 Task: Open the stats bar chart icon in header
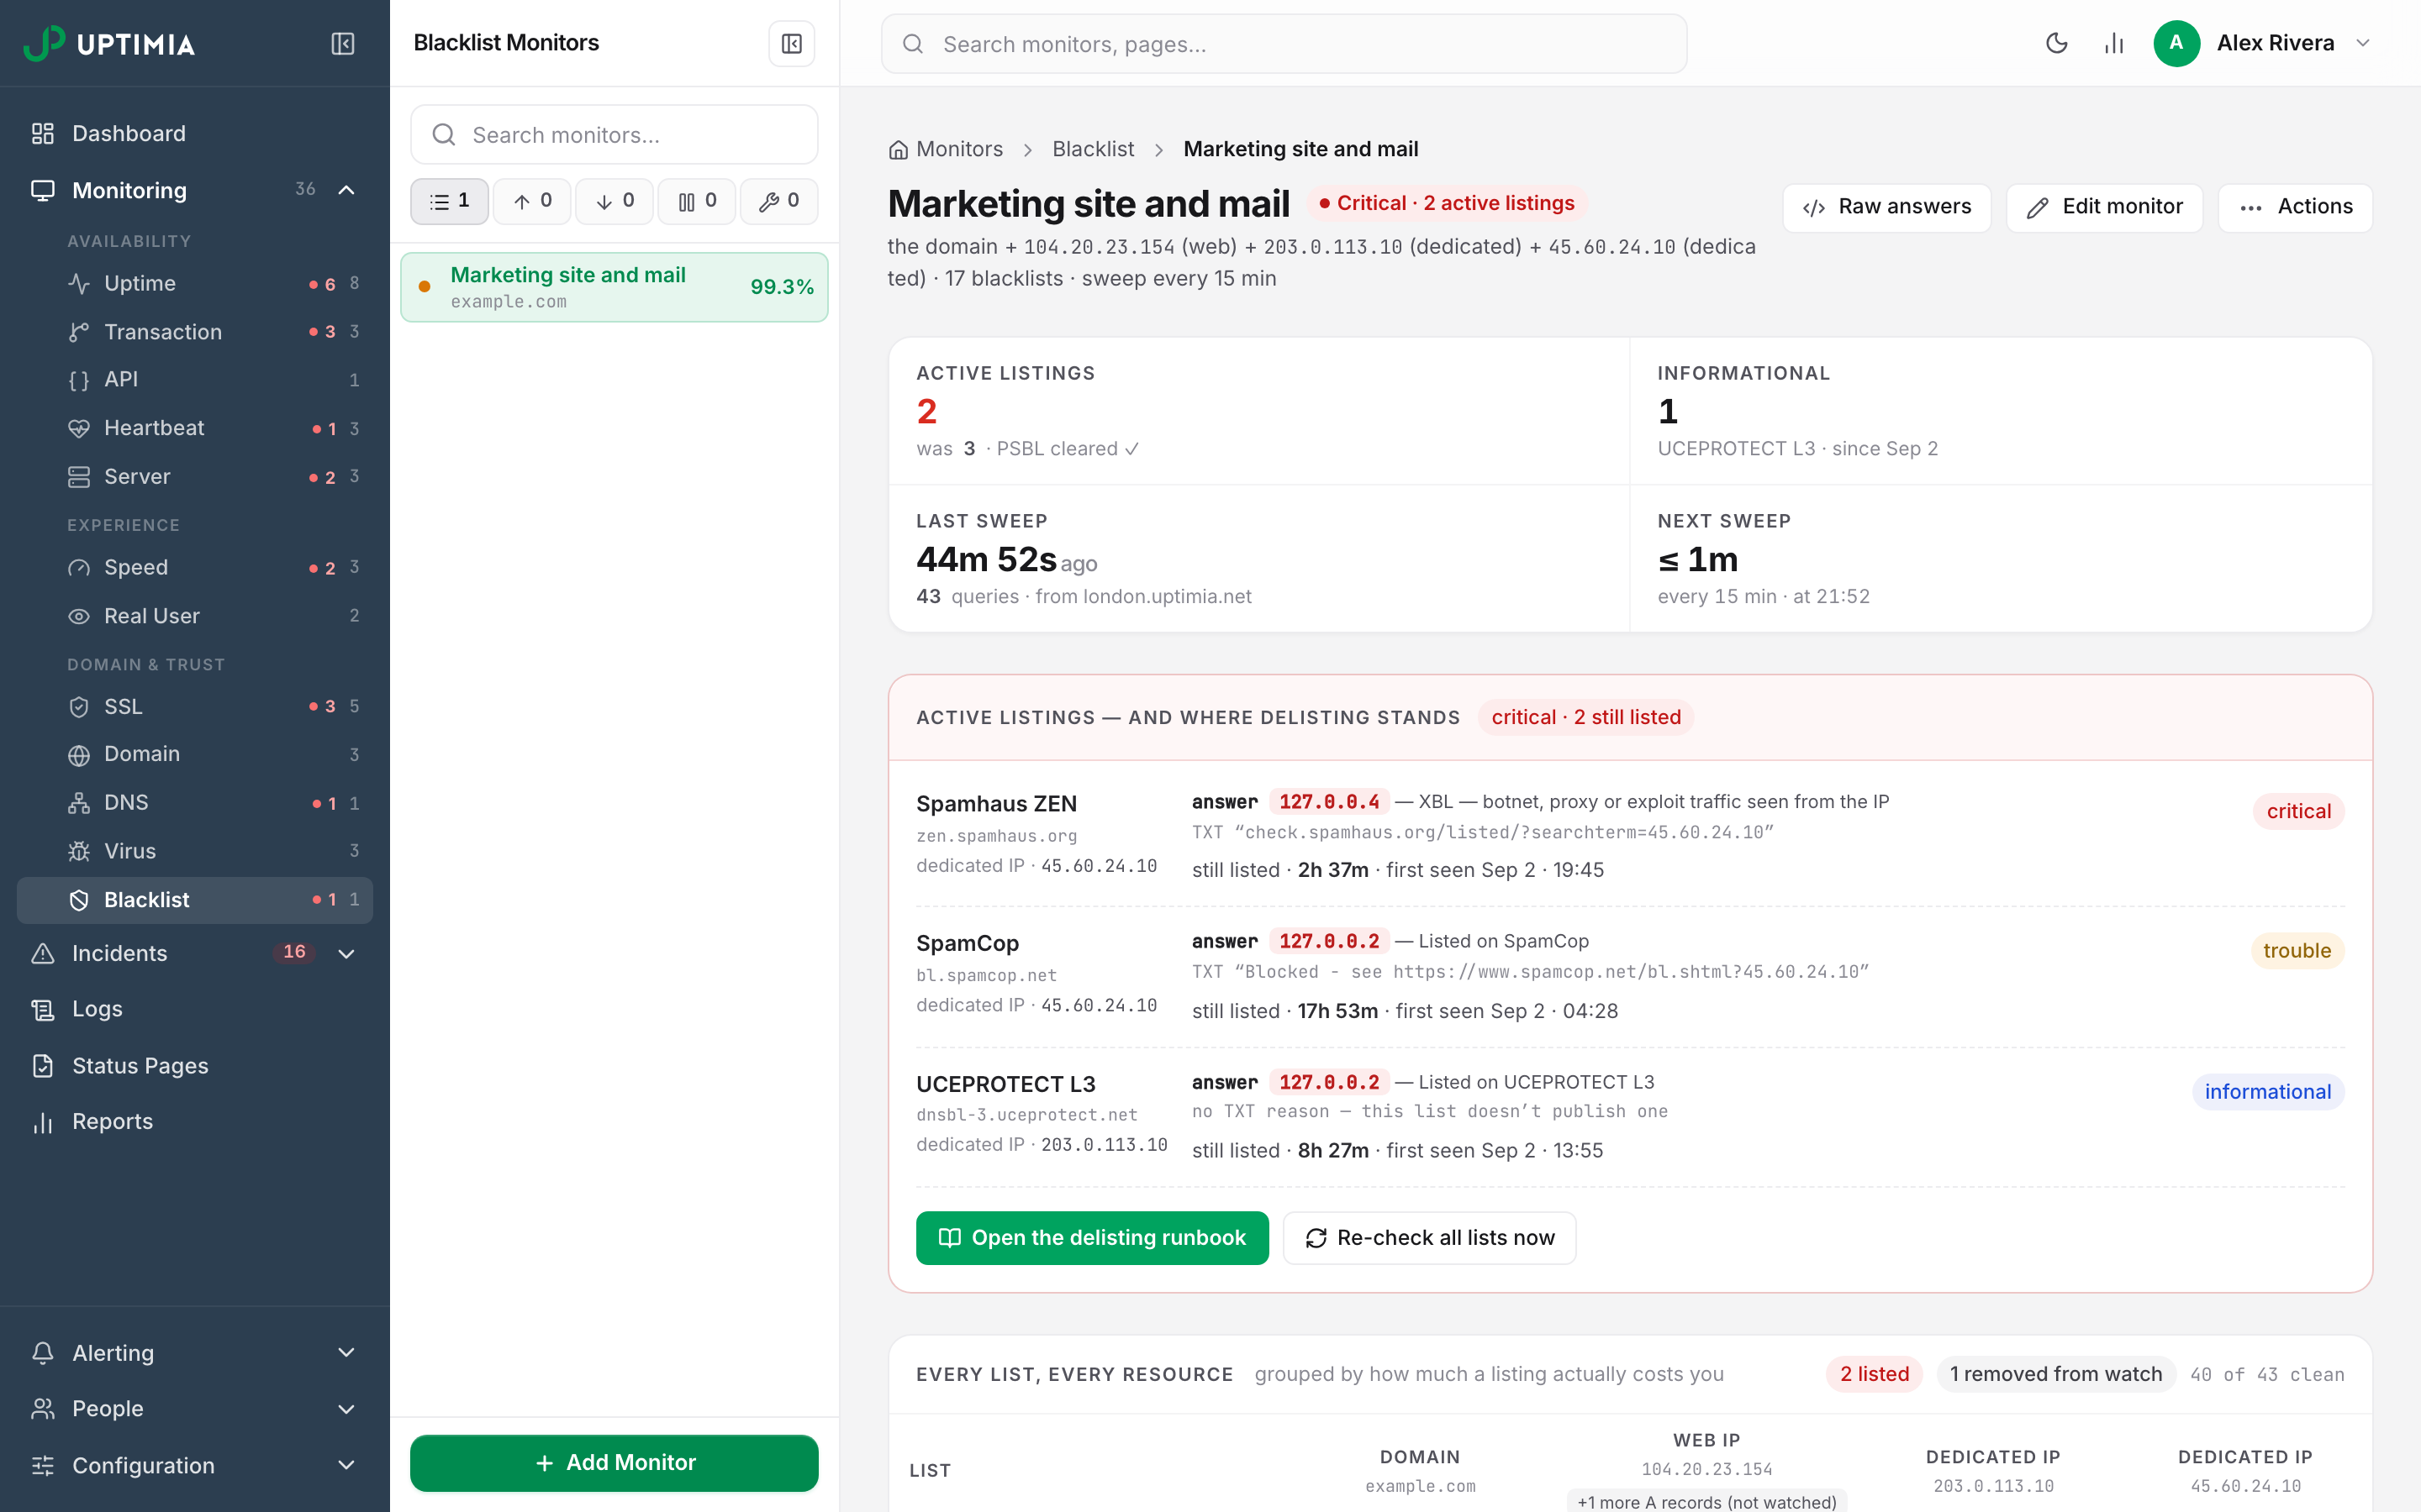tap(2114, 43)
